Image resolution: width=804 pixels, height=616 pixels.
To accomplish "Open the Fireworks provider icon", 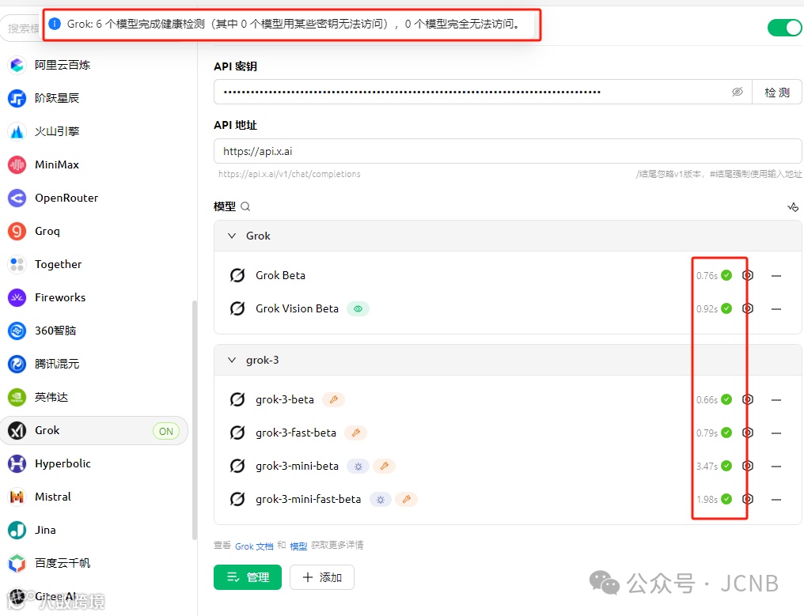I will 17,298.
